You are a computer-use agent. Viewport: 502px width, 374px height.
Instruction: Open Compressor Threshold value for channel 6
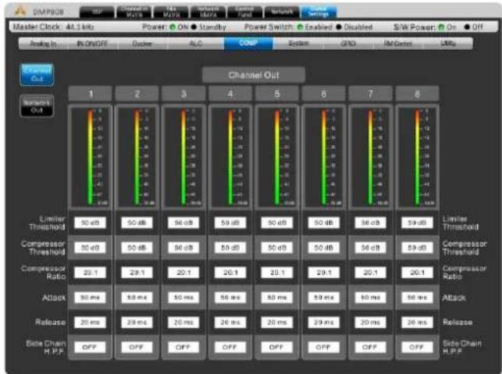tap(324, 248)
